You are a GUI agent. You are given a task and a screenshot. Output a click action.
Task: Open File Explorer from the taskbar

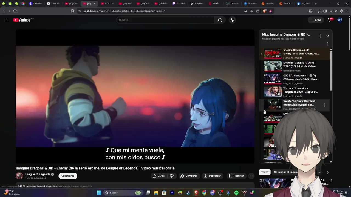tap(156, 193)
